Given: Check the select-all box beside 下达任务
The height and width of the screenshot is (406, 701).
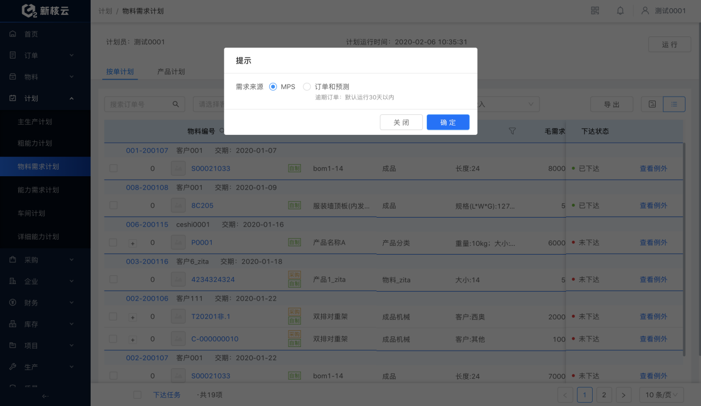Looking at the screenshot, I should (x=138, y=395).
